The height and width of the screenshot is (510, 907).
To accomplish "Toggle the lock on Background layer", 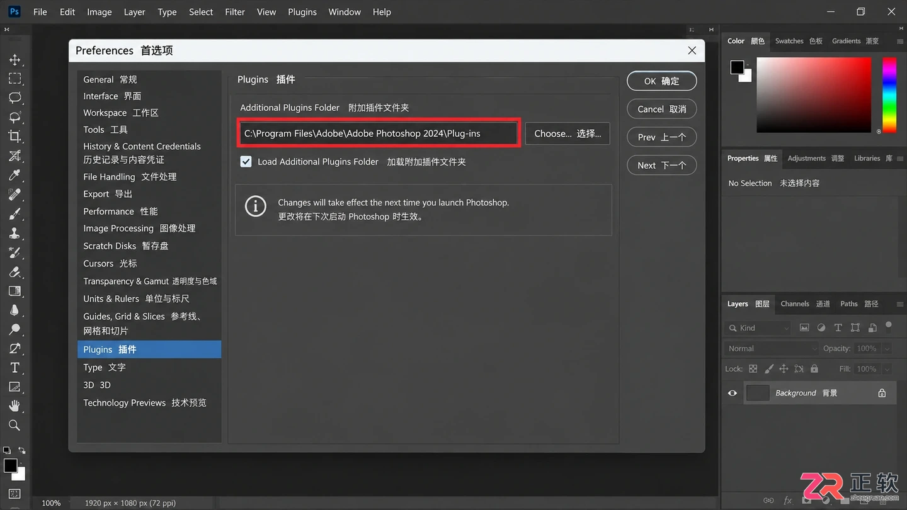I will [882, 393].
